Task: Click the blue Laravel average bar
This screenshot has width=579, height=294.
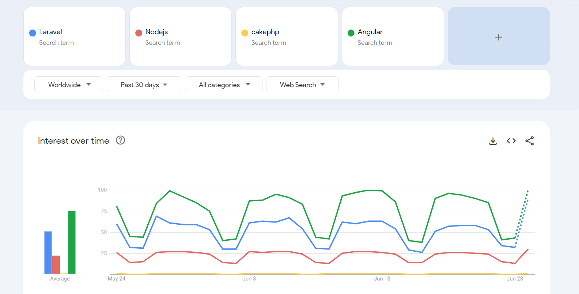Action: (48, 252)
